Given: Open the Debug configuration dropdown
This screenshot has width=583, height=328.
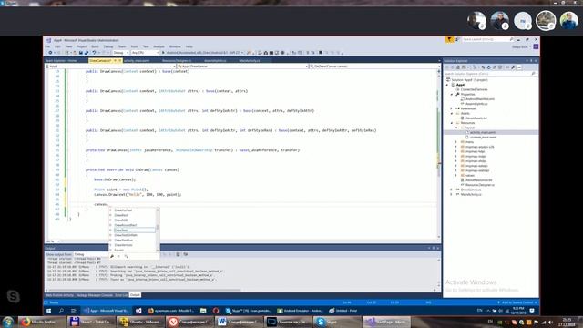Looking at the screenshot, I should click(121, 53).
